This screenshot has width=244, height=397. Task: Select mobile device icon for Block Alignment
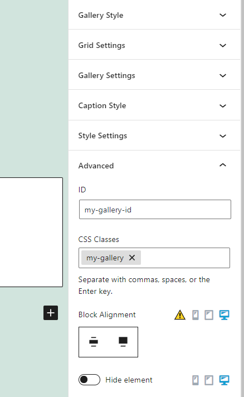(195, 315)
